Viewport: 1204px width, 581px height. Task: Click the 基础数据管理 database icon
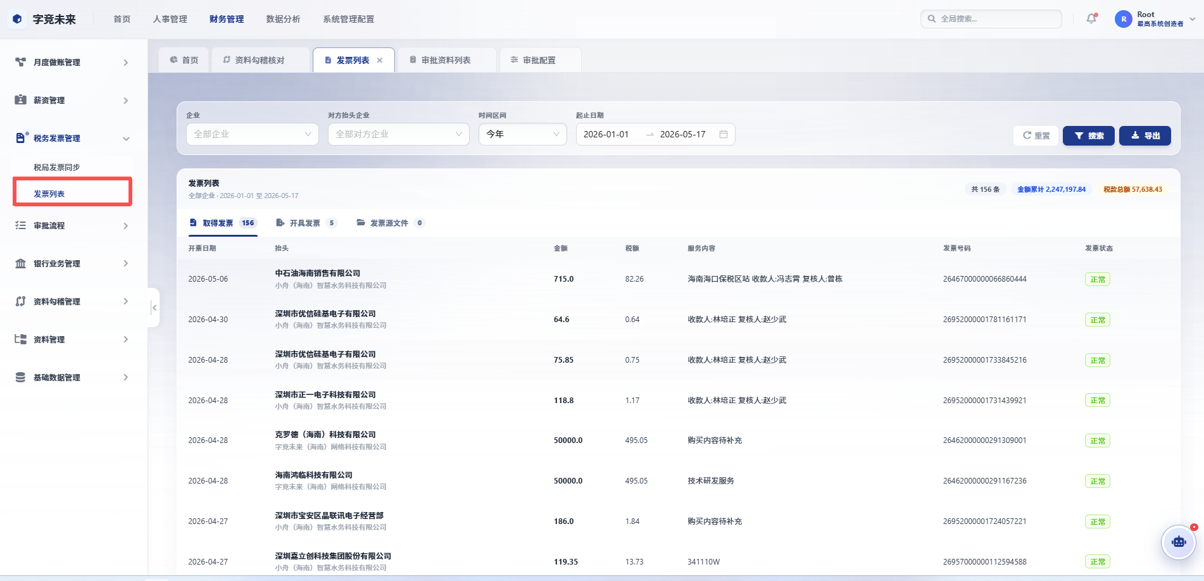[20, 377]
